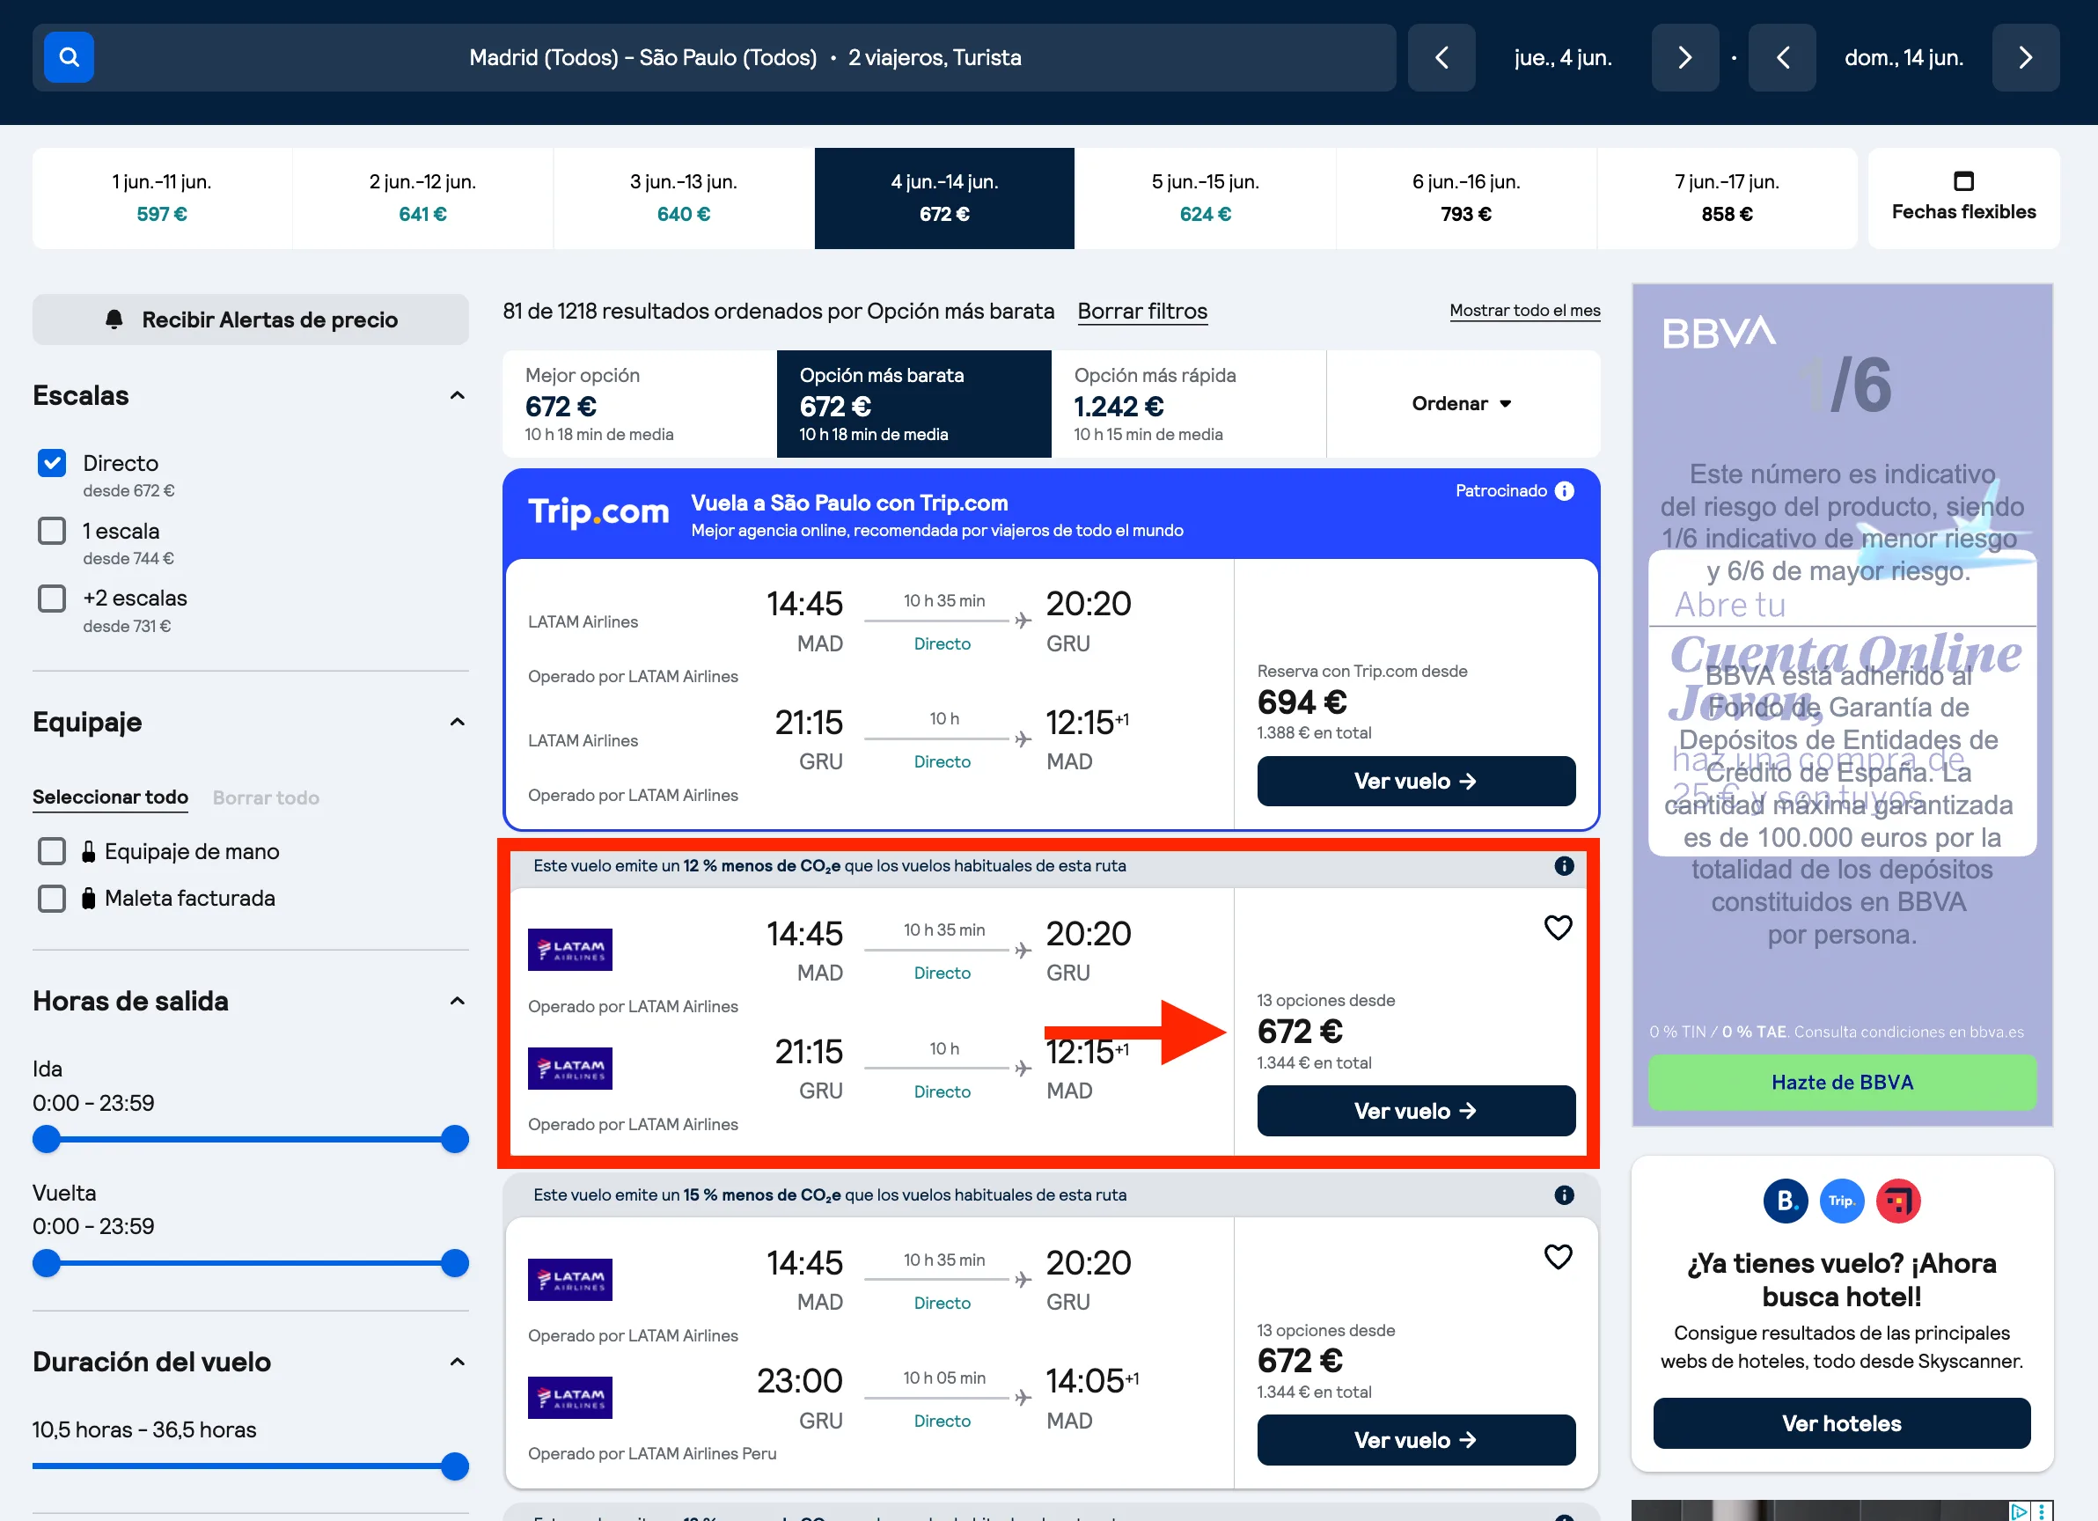
Task: Go to next departure date after jue., 4 jun.
Action: pyautogui.click(x=1684, y=57)
